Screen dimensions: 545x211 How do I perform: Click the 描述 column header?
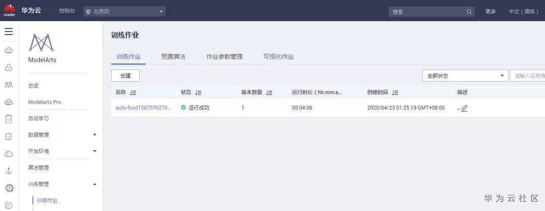pyautogui.click(x=462, y=92)
